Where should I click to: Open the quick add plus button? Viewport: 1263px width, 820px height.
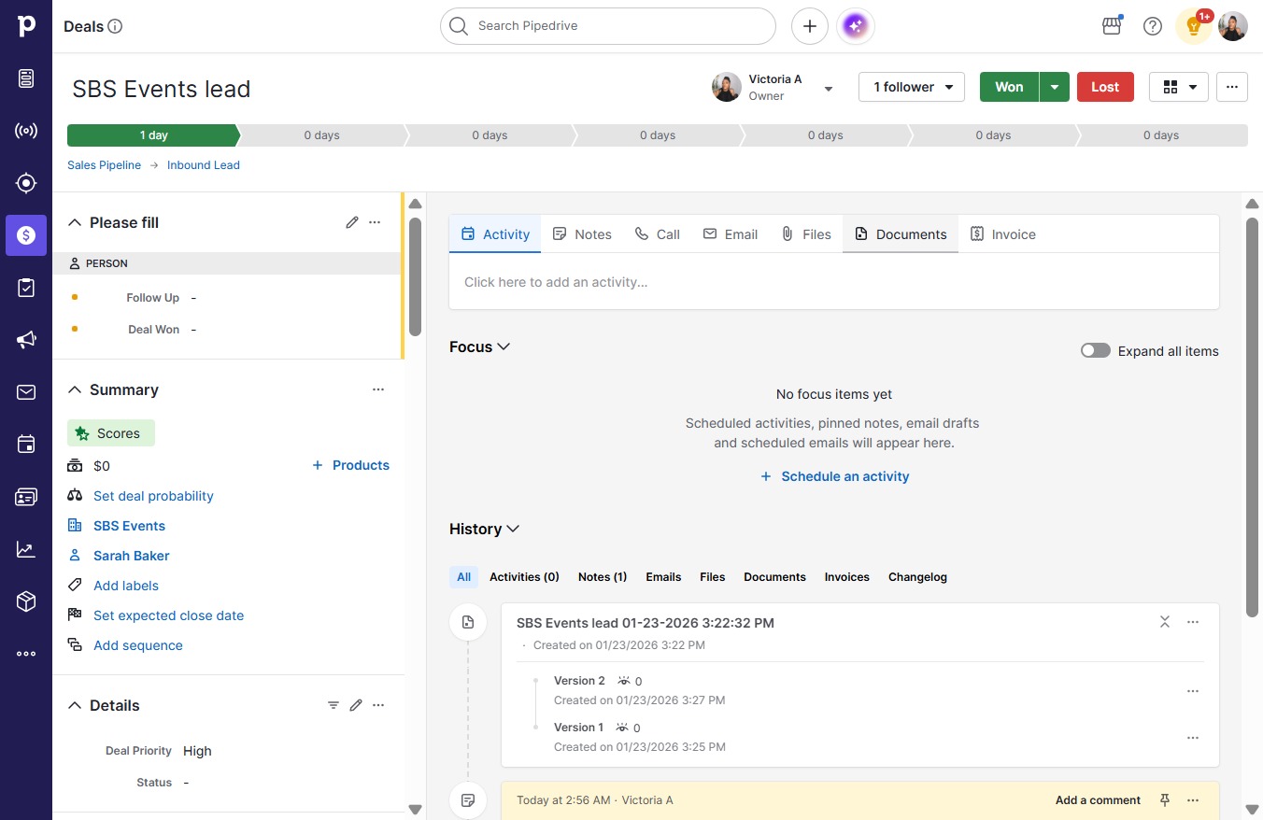point(810,26)
